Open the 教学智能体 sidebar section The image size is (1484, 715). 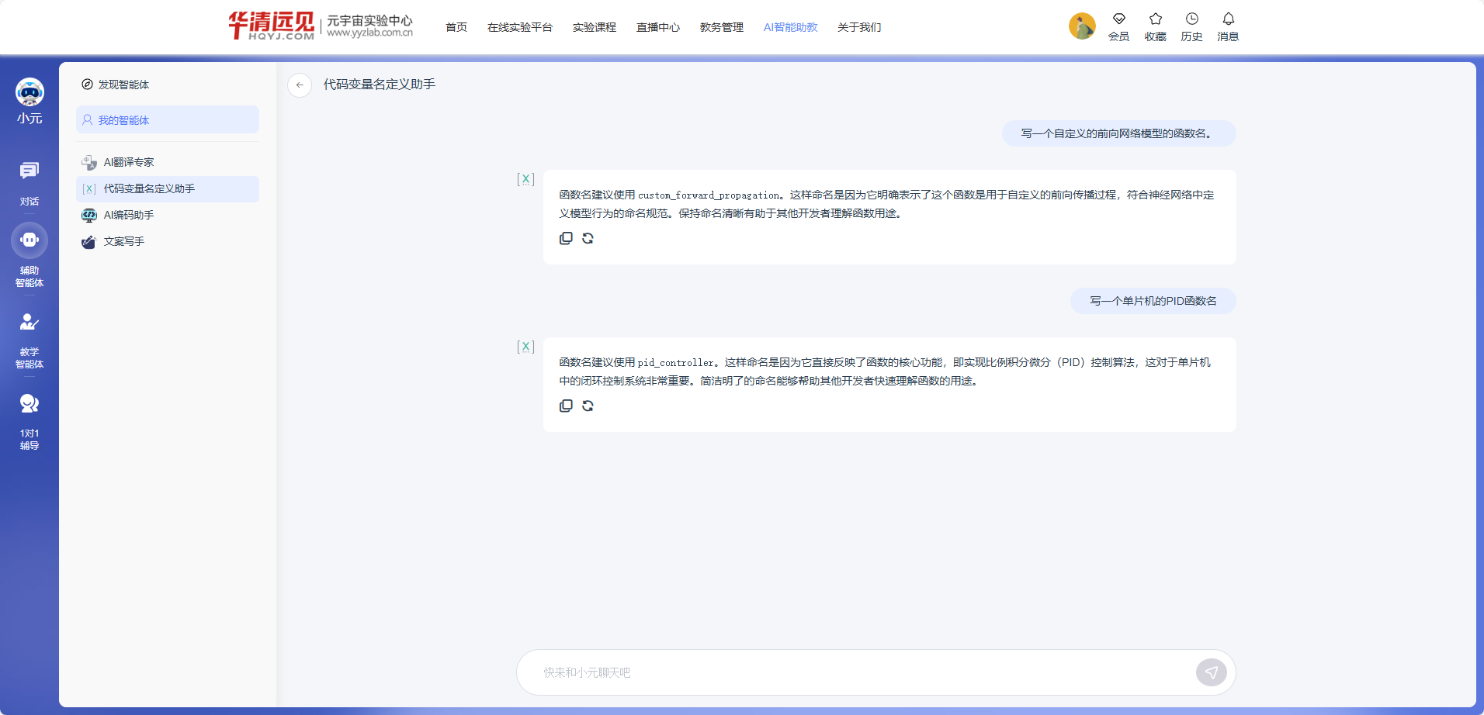click(29, 340)
